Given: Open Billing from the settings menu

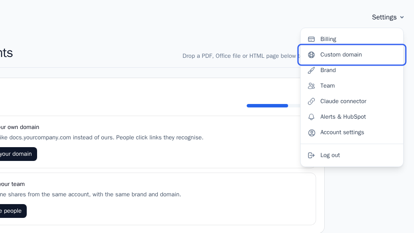Looking at the screenshot, I should 352,39.
